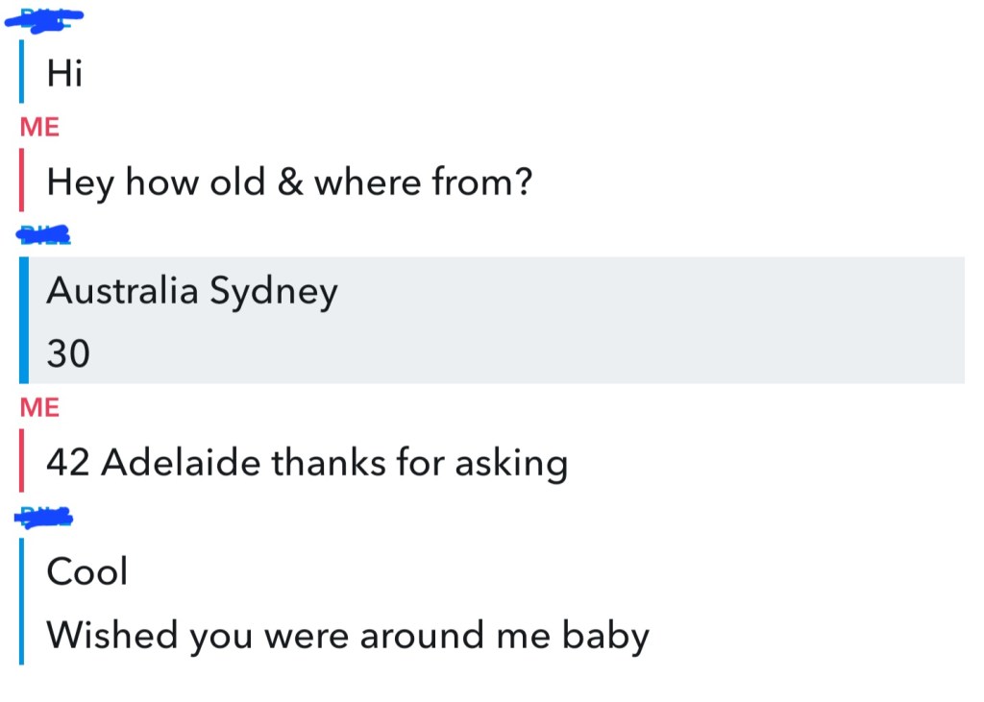Click the "42 Adelaide thanks for asking" message

307,463
